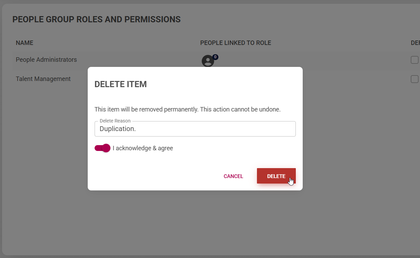420x258 pixels.
Task: Confirm removal with the DELETE button
Action: (x=276, y=176)
